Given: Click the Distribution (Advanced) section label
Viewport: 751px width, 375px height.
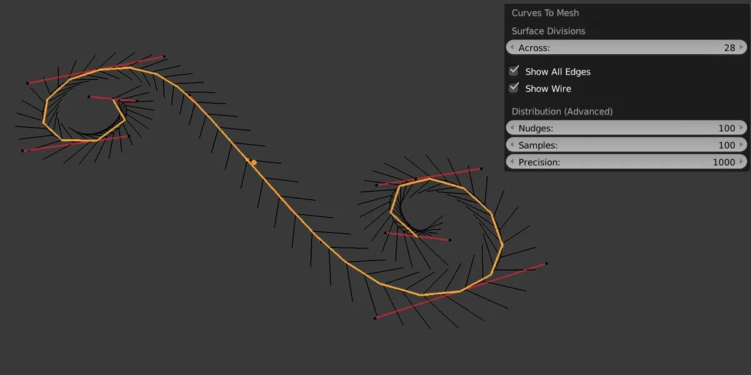Looking at the screenshot, I should pos(561,111).
